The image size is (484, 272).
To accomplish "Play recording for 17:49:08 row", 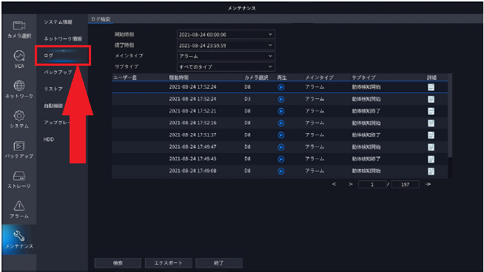I will click(281, 171).
